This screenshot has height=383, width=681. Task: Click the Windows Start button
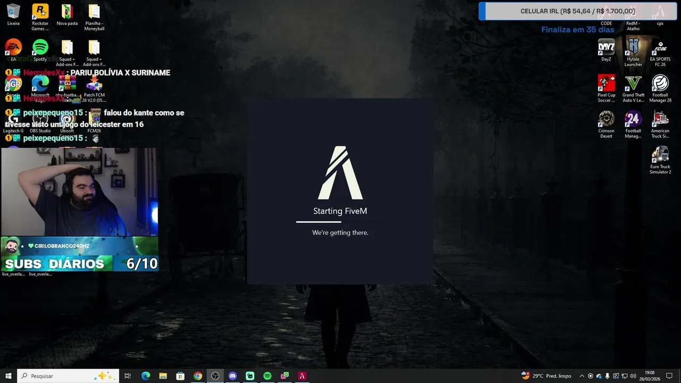(9, 376)
